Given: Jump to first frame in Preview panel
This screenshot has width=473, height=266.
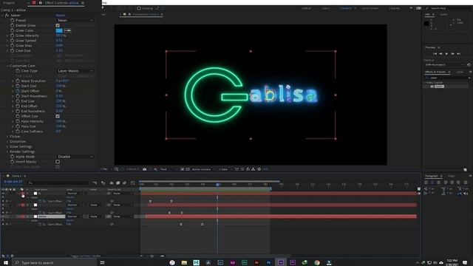Looking at the screenshot, I should click(x=435, y=54).
